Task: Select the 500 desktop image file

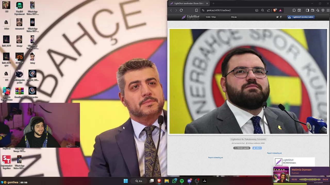Action: click(x=6, y=7)
